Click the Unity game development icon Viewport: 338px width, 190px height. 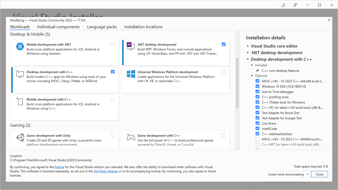[x=20, y=137]
